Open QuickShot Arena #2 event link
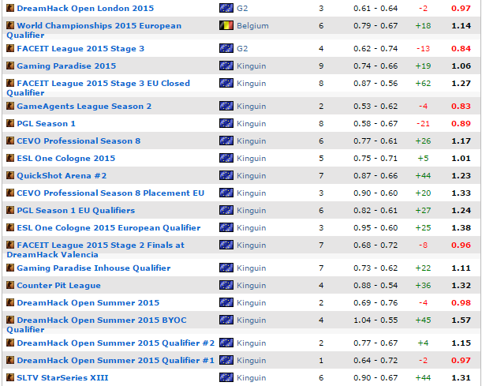 point(62,175)
